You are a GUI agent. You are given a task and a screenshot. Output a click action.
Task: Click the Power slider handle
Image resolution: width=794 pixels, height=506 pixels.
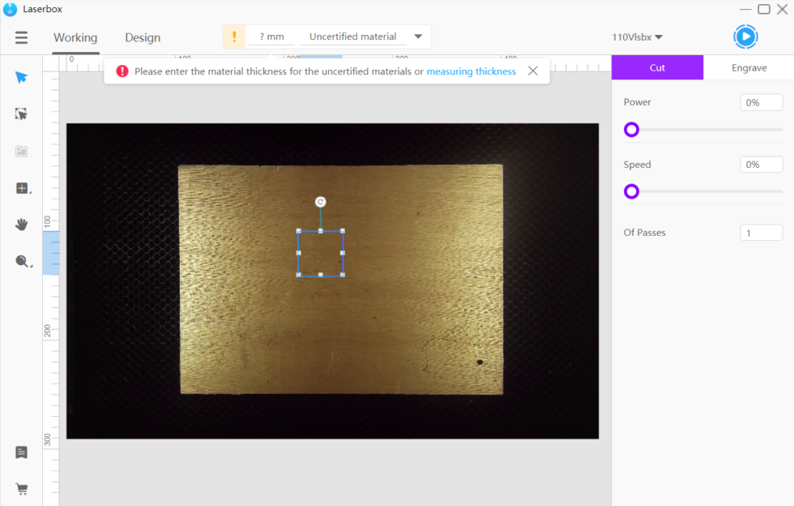point(631,130)
